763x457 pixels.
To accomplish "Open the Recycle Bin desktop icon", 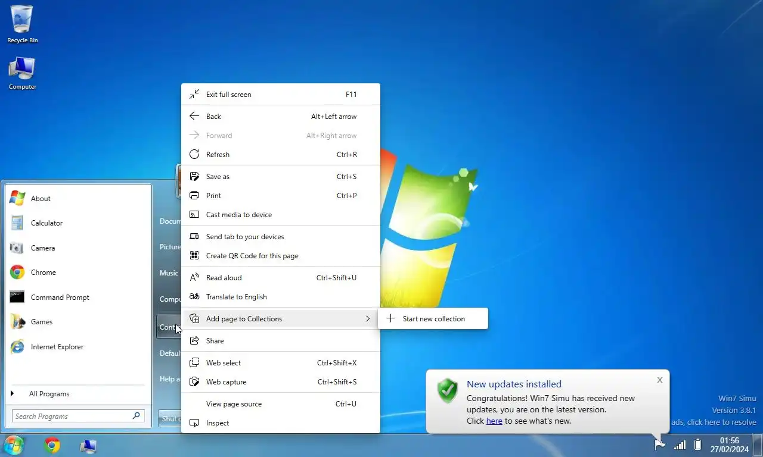I will point(22,24).
